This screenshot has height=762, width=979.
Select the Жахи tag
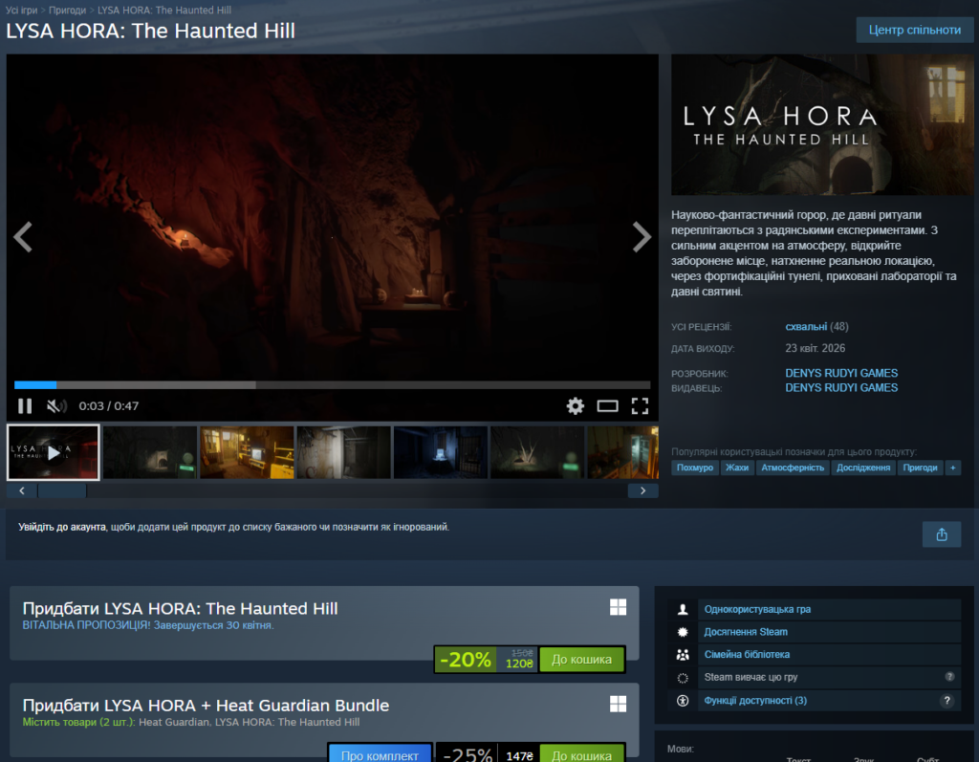[x=737, y=468]
